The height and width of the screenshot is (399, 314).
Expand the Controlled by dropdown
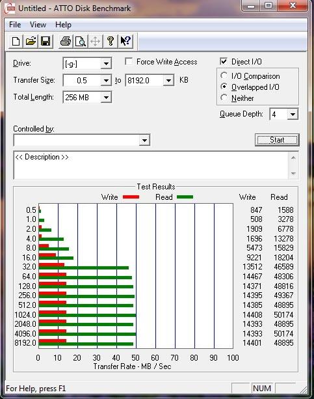click(144, 140)
